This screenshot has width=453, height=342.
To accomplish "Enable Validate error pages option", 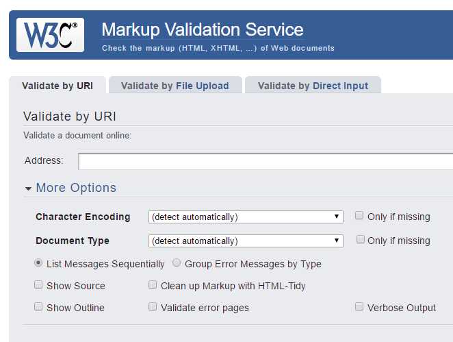I will pos(153,307).
